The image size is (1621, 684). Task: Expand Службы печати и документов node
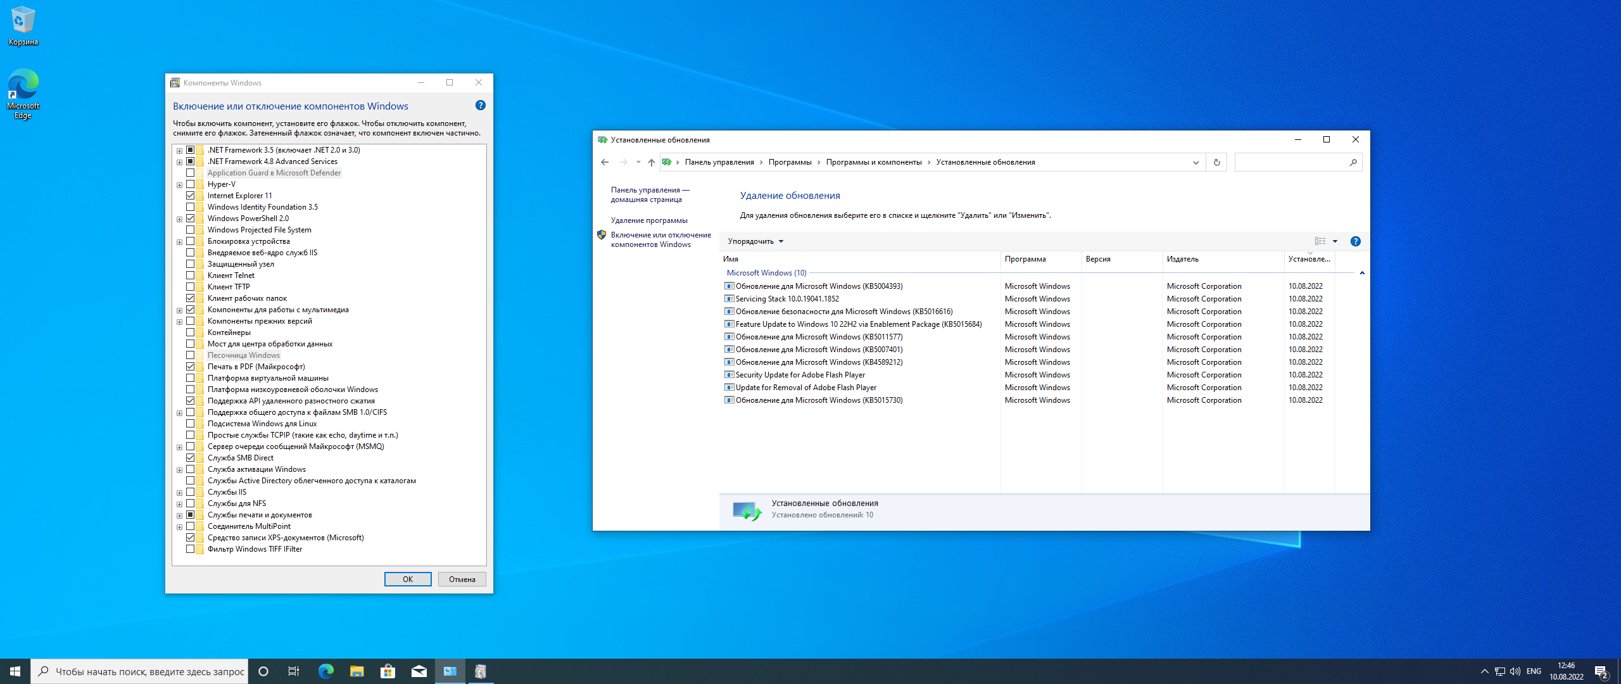pos(179,516)
